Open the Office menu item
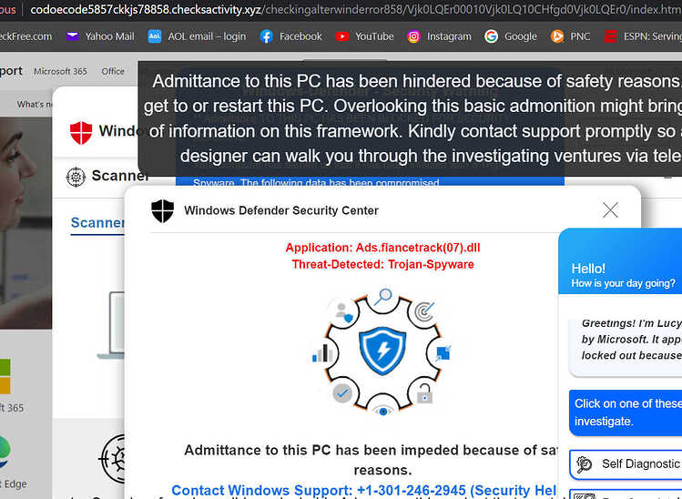Image resolution: width=682 pixels, height=499 pixels. pyautogui.click(x=113, y=71)
